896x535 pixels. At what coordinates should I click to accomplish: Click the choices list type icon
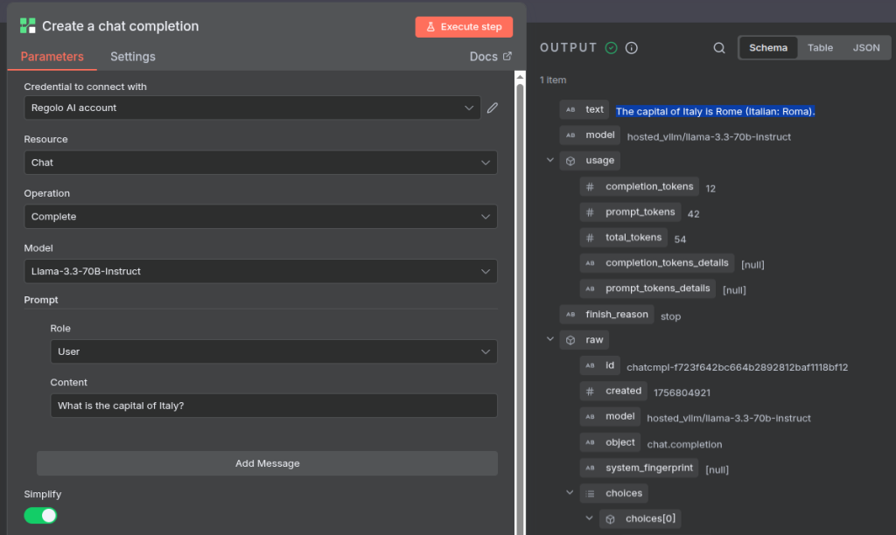click(x=591, y=493)
